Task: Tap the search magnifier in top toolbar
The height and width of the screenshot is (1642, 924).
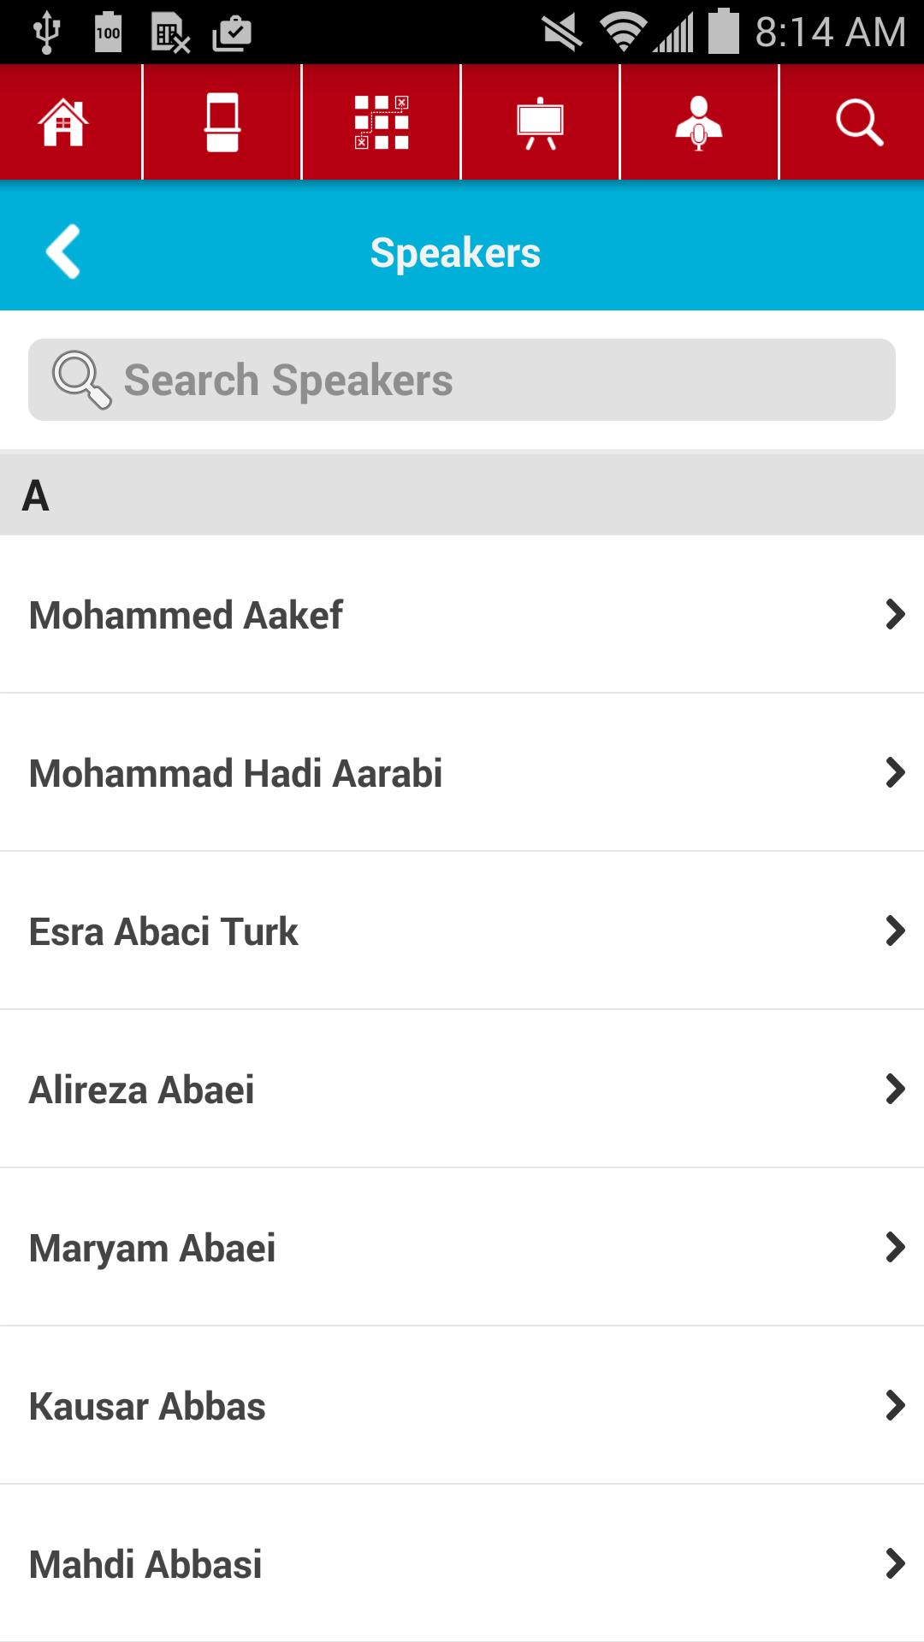Action: click(858, 122)
